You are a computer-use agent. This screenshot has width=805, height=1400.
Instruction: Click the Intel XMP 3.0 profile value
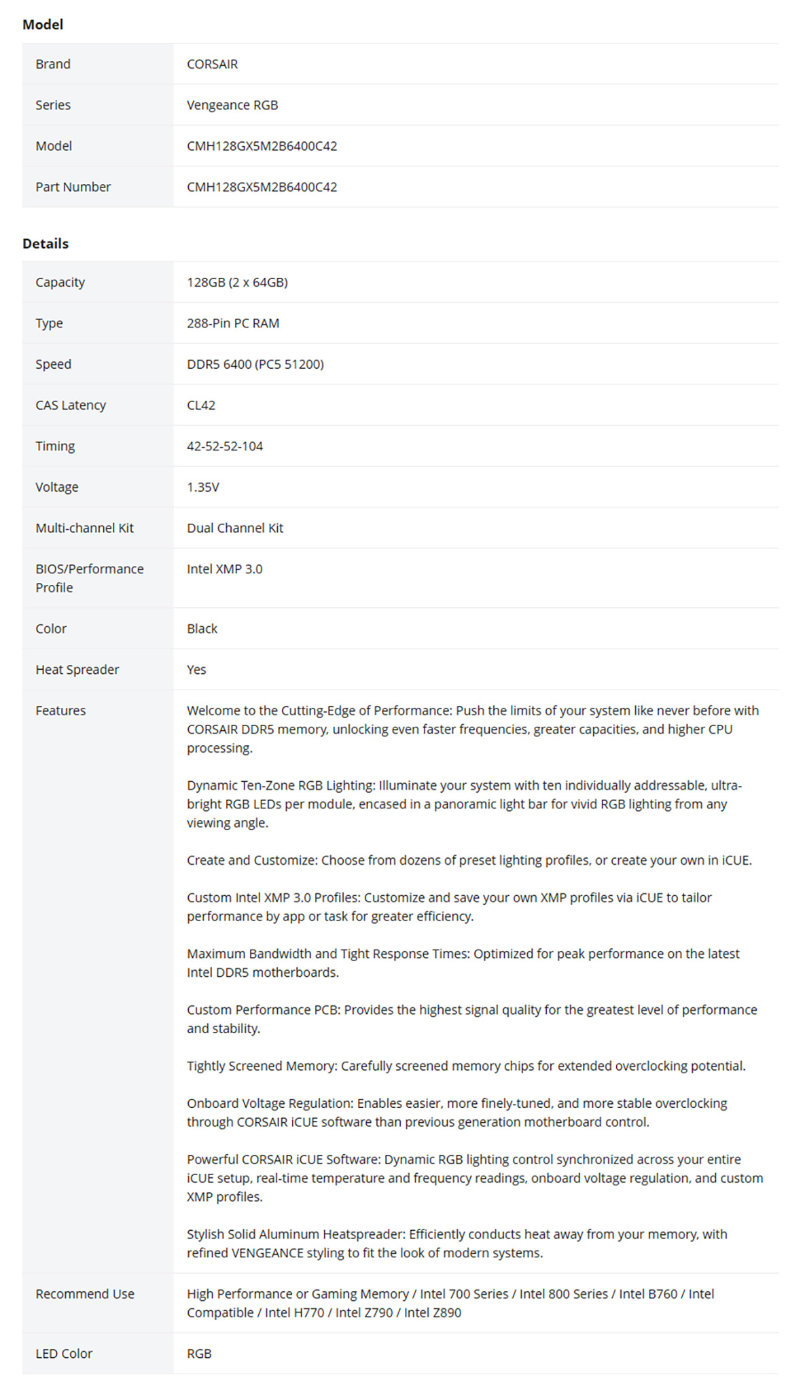[x=224, y=569]
